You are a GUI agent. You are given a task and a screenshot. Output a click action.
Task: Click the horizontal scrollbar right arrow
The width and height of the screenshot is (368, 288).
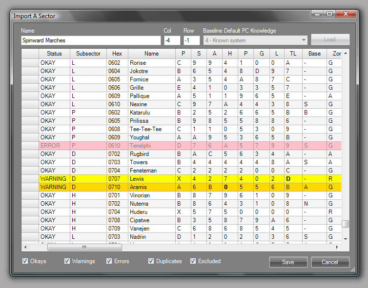tap(337, 248)
